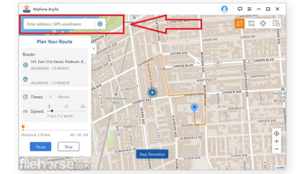This screenshot has width=305, height=174.
Task: Maximize the AnyTo window
Action: coord(268,9)
